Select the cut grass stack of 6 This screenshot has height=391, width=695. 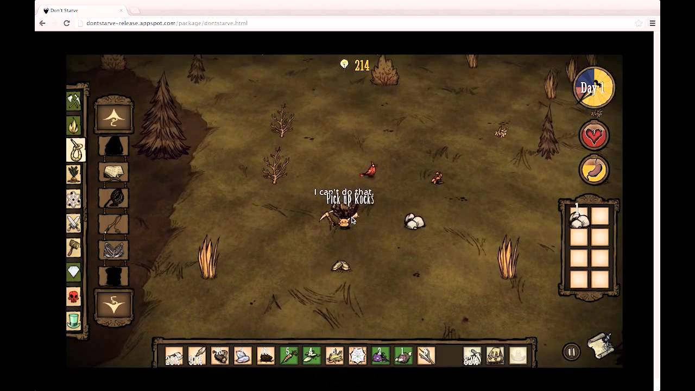[334, 356]
